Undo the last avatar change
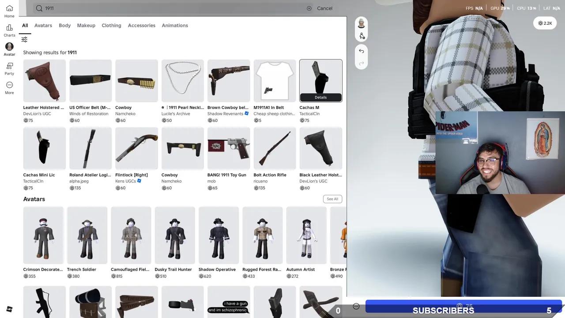 tap(362, 51)
